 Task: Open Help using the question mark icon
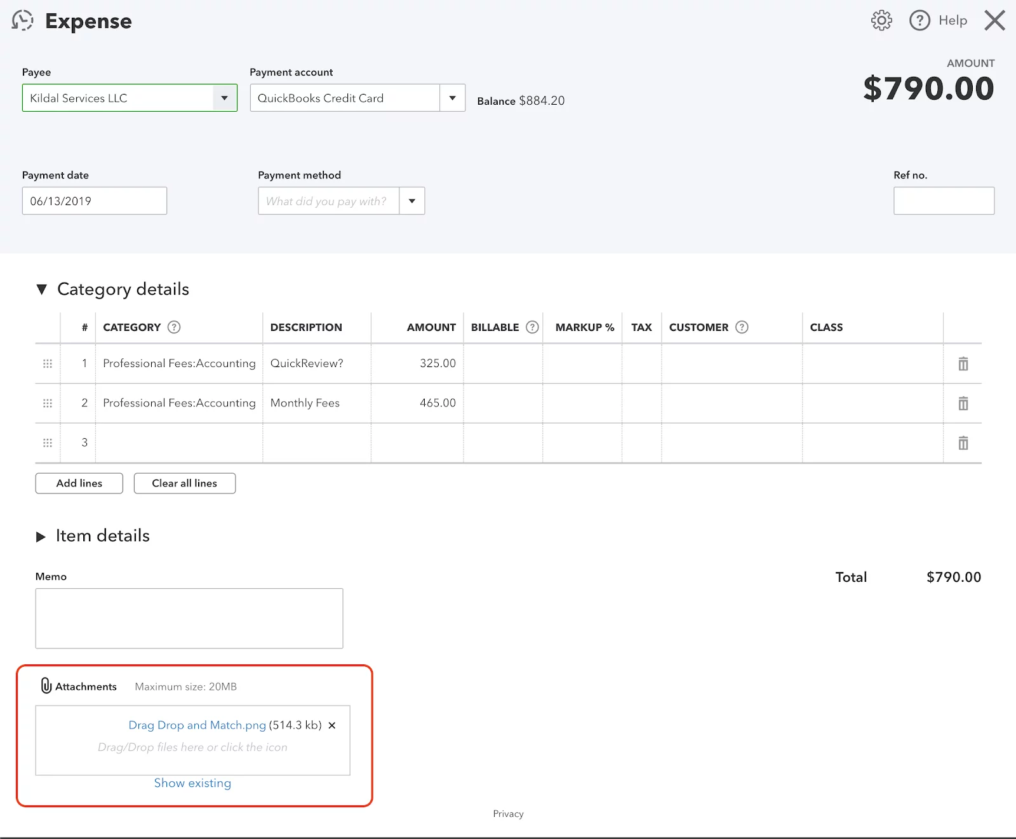[919, 20]
